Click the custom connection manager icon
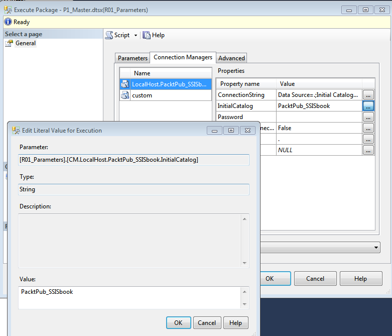The height and width of the screenshot is (336, 392). coord(125,95)
